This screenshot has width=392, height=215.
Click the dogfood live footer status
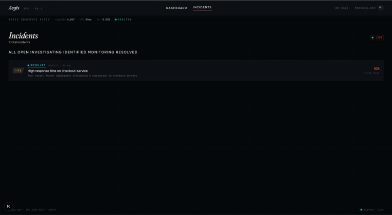[372, 210]
